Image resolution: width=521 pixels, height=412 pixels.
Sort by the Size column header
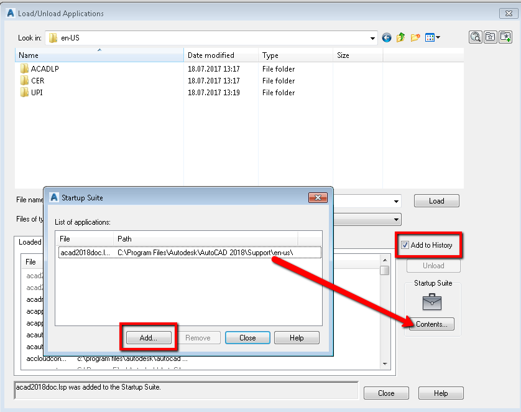tap(358, 55)
